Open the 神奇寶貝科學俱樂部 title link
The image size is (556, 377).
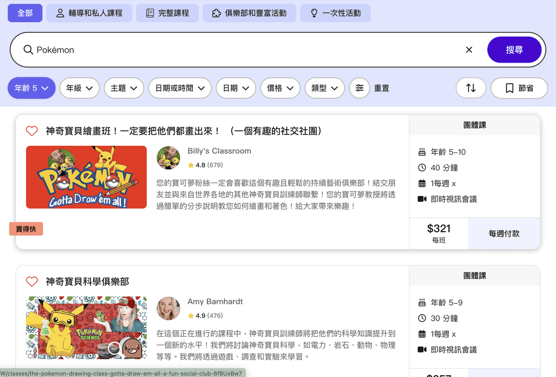(x=87, y=281)
